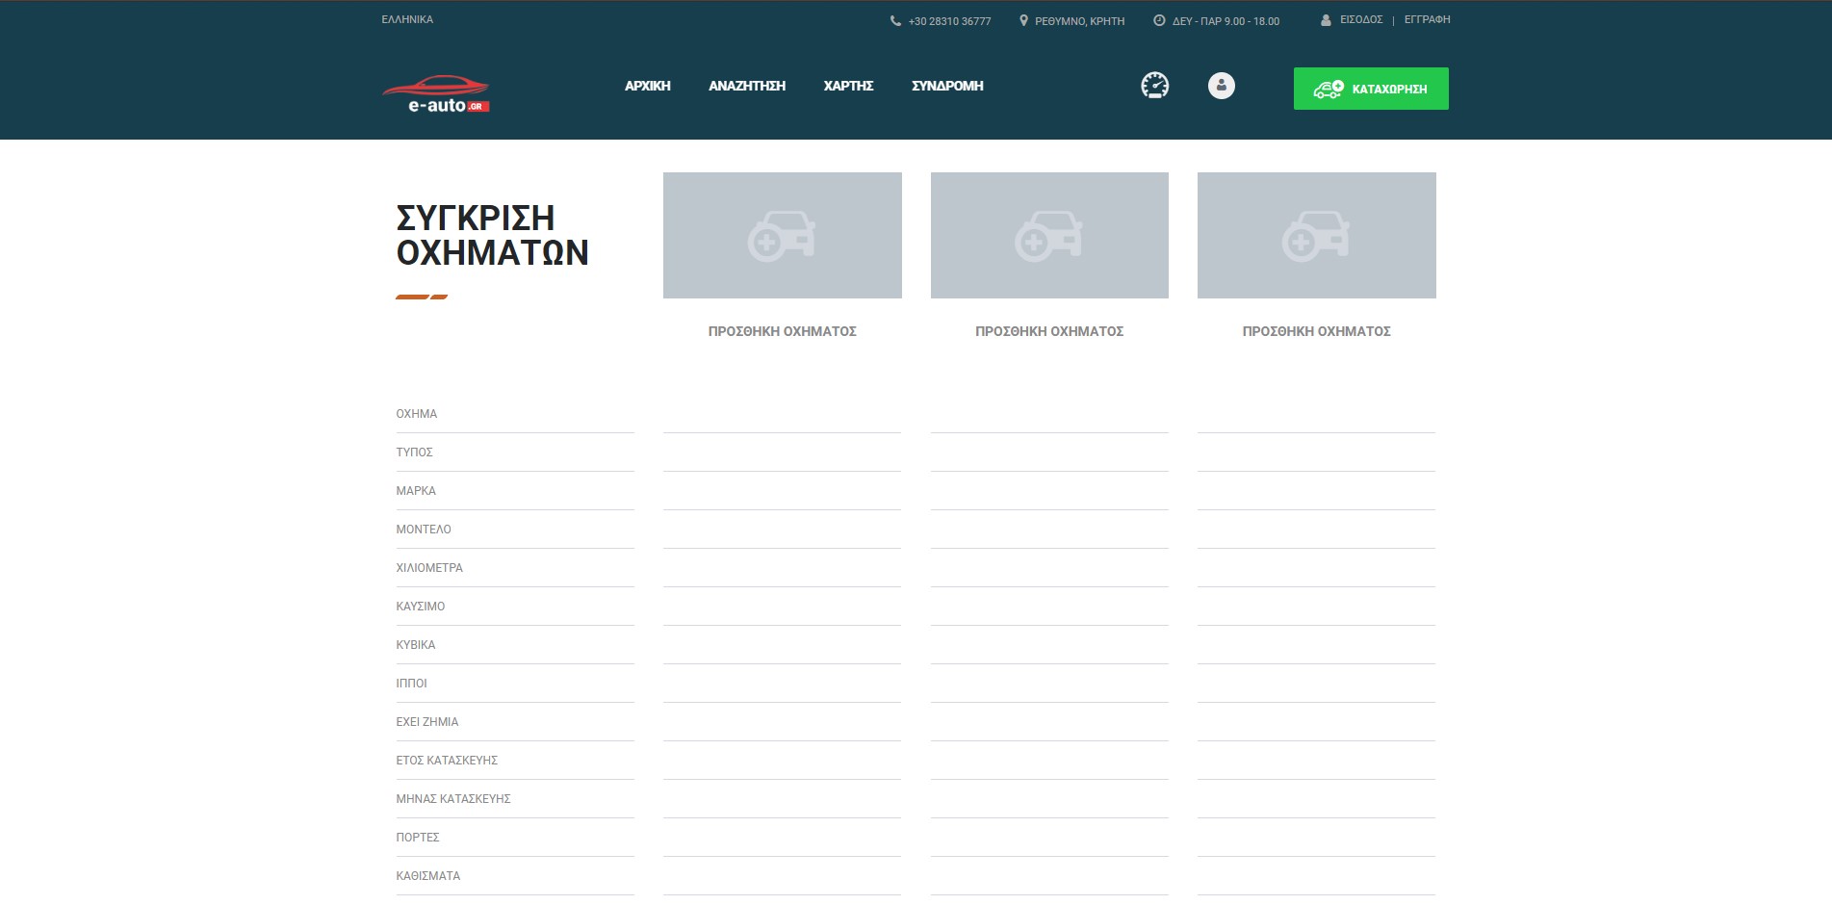Click the ΚΑΥΣΙΜΟ row label

pyautogui.click(x=421, y=607)
